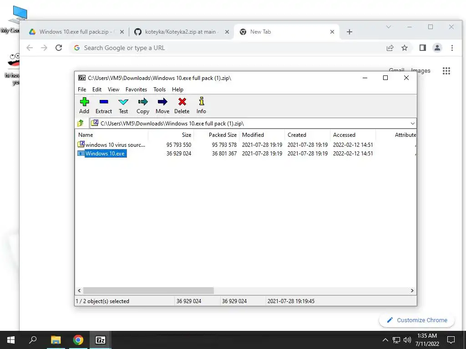Click the '1 / 2 object(s) selected' status text
Image resolution: width=466 pixels, height=349 pixels.
coord(102,301)
